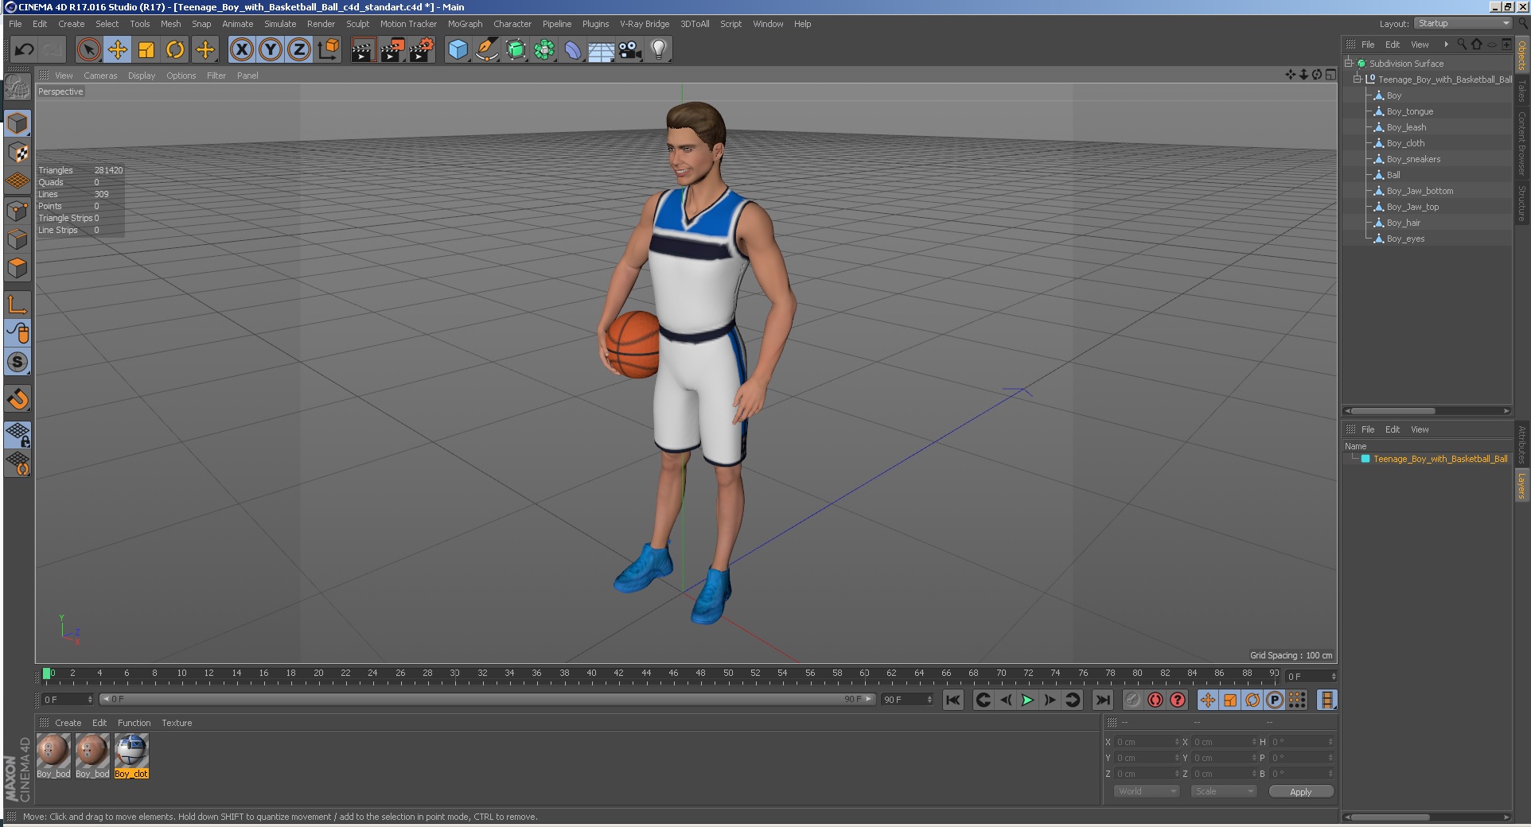
Task: Open the Character menu
Action: (512, 24)
